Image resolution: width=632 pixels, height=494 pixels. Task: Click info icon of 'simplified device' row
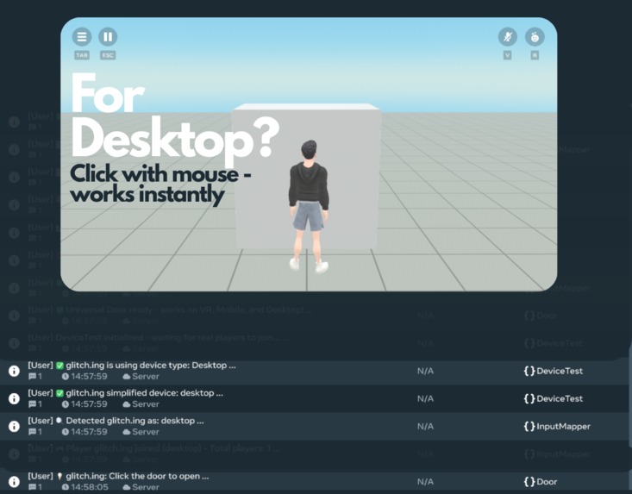tap(14, 398)
